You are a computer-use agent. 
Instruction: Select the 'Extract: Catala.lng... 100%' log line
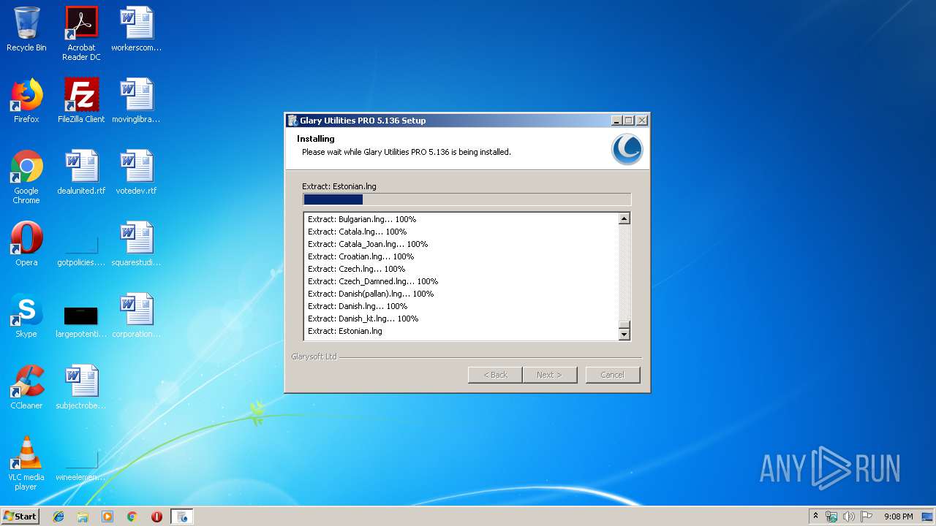[357, 232]
